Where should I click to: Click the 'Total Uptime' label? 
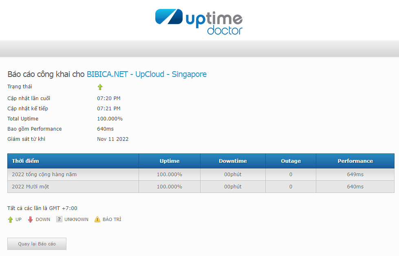(x=23, y=119)
